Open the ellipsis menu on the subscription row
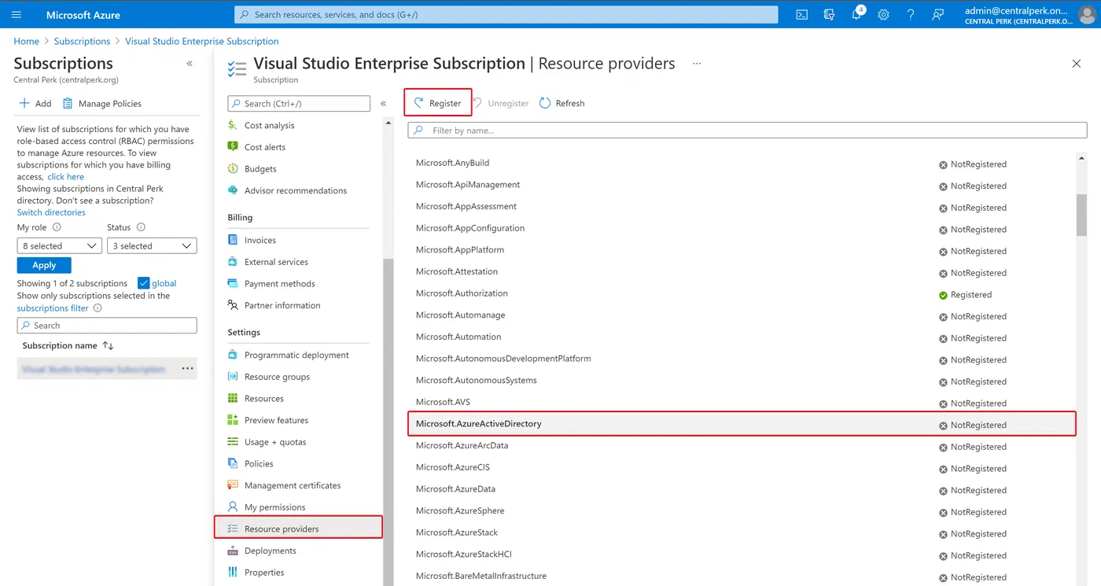The image size is (1101, 586). [187, 368]
